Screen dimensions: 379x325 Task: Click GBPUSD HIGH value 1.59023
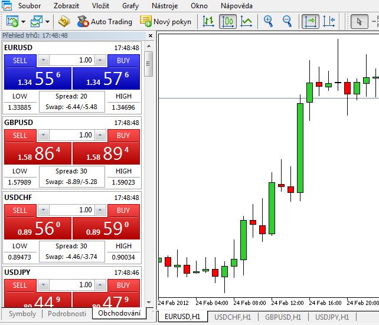(x=123, y=182)
